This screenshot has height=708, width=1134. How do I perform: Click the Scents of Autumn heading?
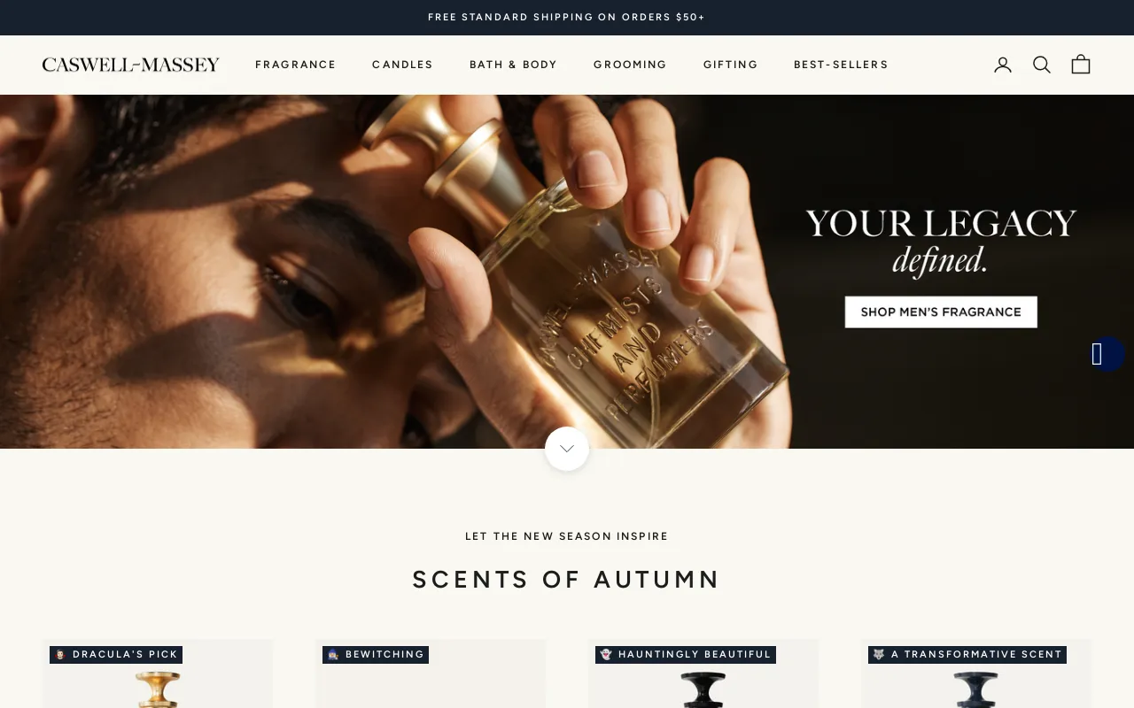(x=567, y=580)
